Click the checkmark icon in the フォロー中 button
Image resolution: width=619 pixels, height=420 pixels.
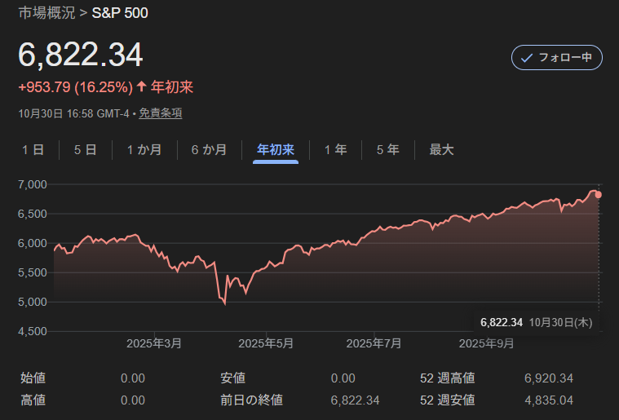pyautogui.click(x=527, y=58)
